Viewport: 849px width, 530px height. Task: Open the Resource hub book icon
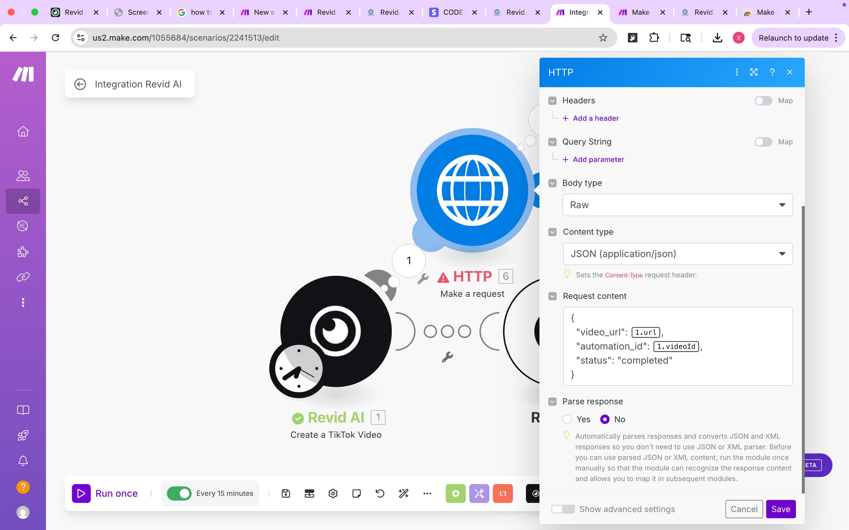pyautogui.click(x=23, y=410)
